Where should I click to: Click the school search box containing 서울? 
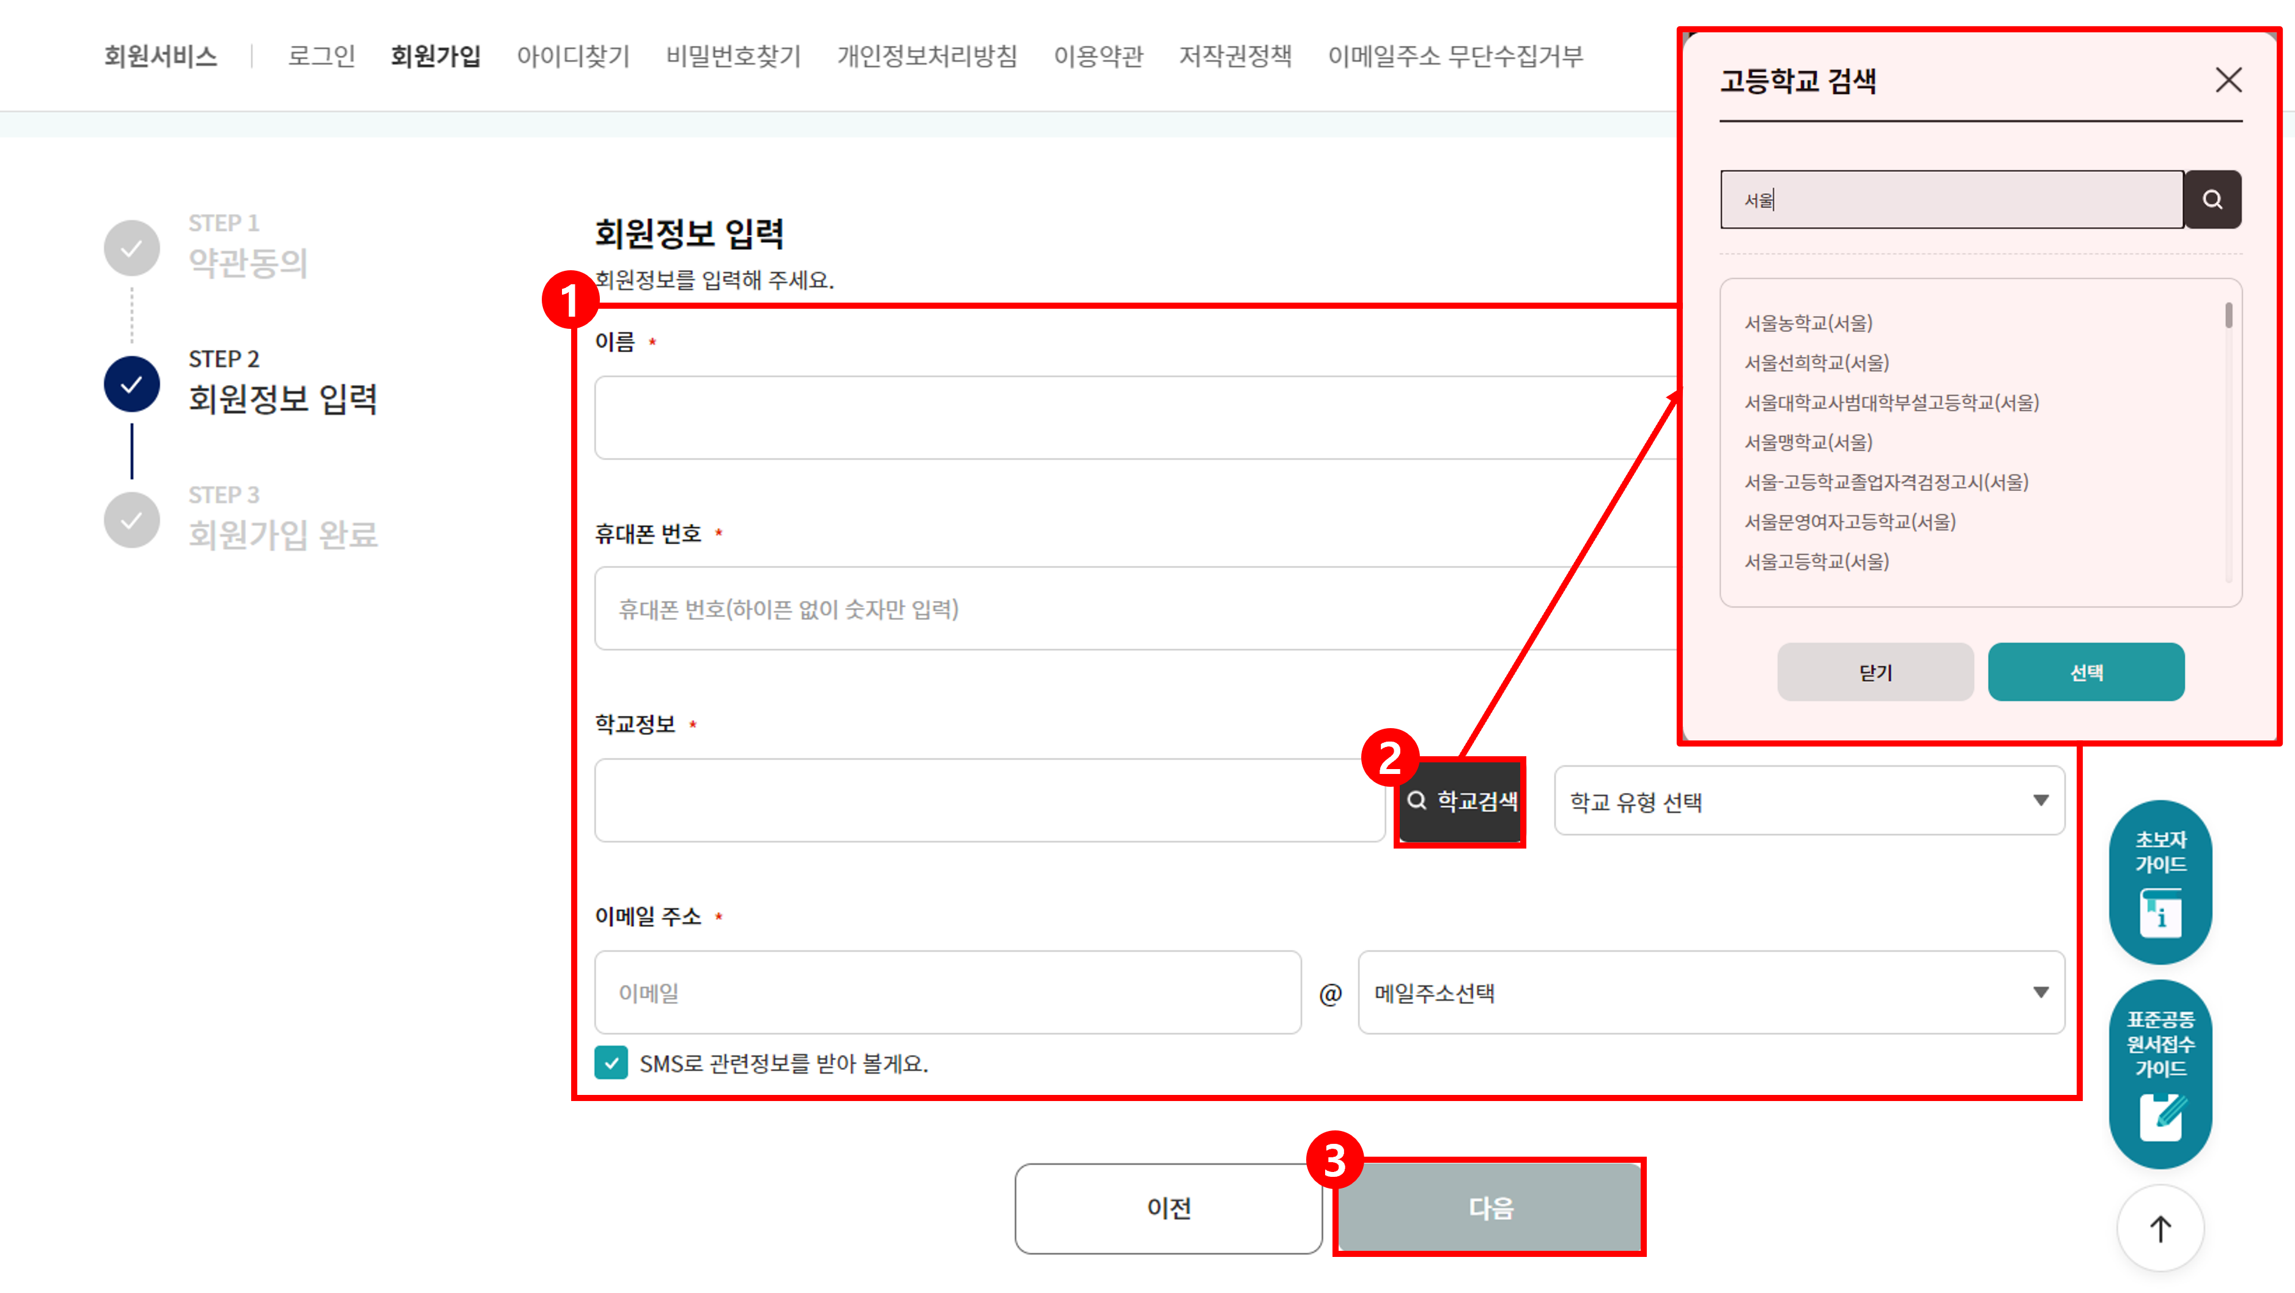[x=1952, y=199]
